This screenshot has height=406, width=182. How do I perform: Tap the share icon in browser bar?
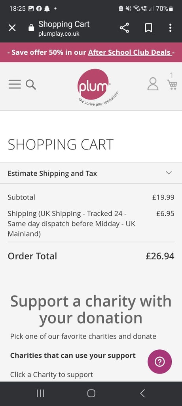(124, 28)
